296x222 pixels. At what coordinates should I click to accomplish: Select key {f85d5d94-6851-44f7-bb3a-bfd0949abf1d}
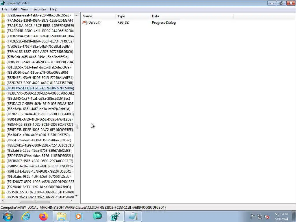pos(38,109)
